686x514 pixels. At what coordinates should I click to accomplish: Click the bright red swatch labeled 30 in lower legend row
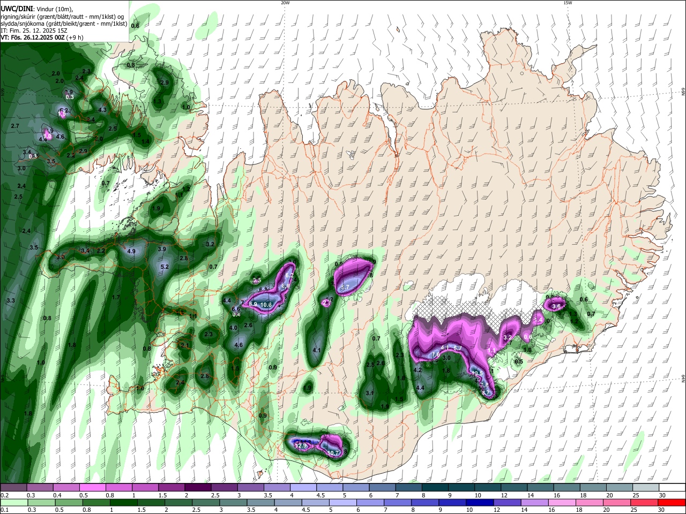[670, 503]
